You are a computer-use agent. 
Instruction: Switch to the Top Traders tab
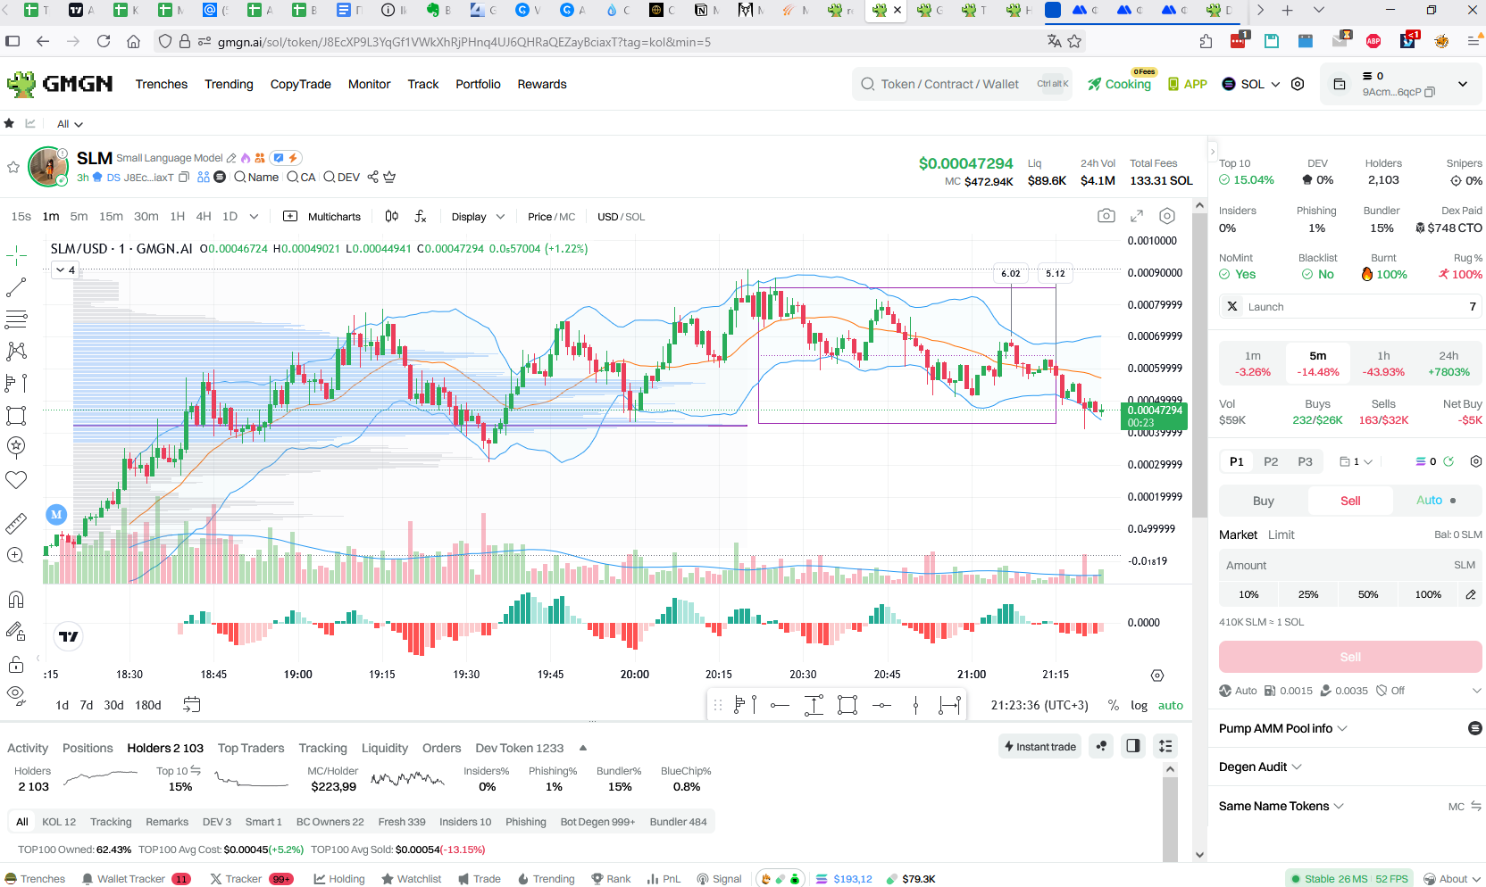pyautogui.click(x=251, y=748)
